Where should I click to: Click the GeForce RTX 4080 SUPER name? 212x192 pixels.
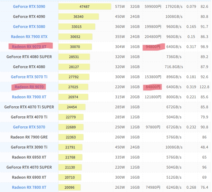pos(29,57)
